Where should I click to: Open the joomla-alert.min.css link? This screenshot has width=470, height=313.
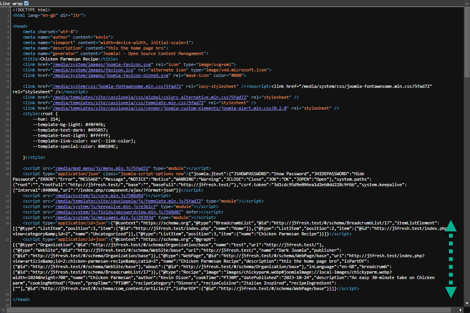coord(170,108)
